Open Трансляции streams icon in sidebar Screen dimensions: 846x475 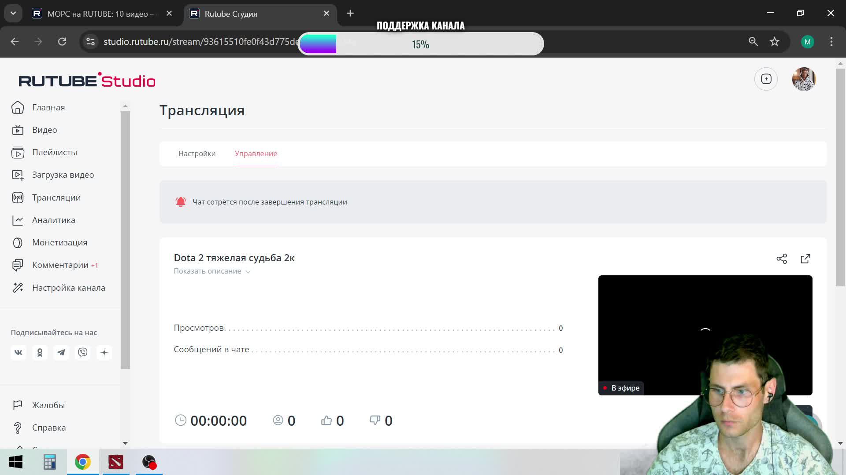(x=18, y=197)
